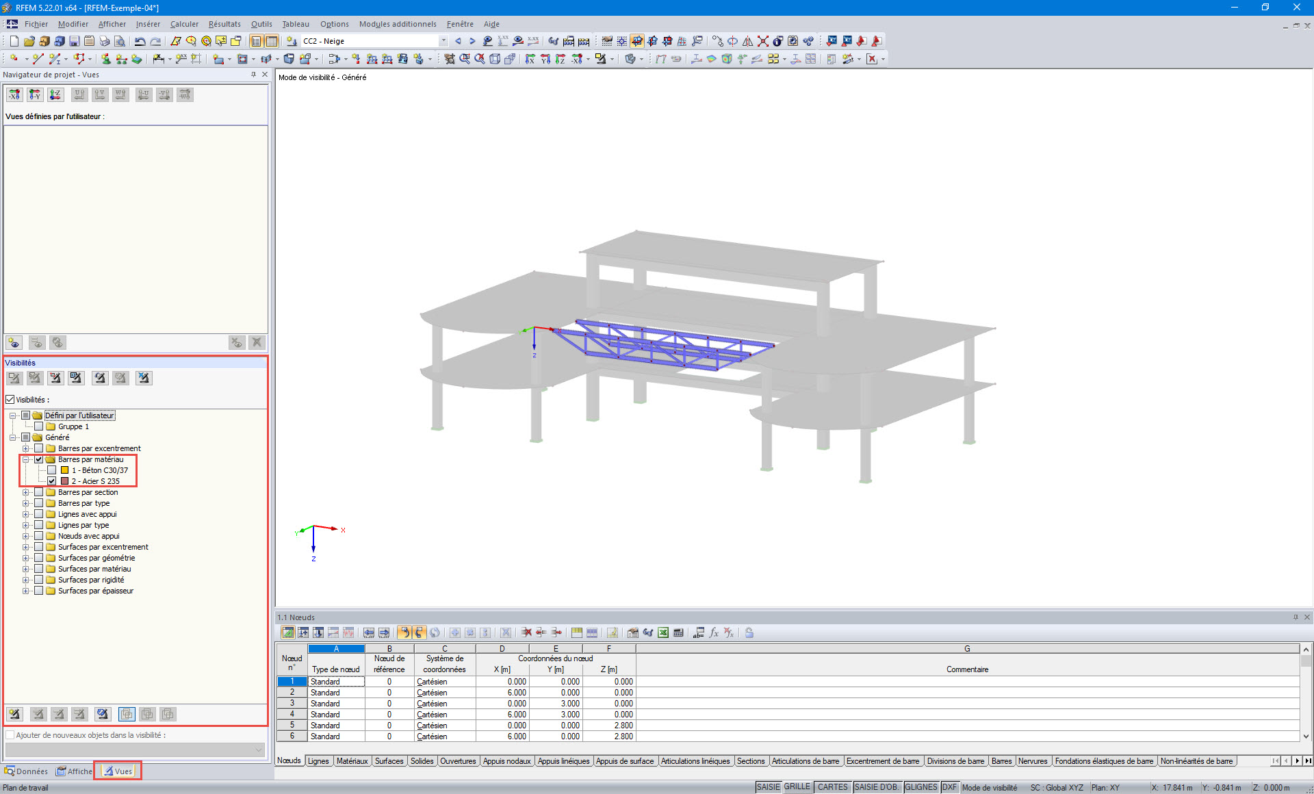Click the Undo arrow icon

tap(140, 41)
